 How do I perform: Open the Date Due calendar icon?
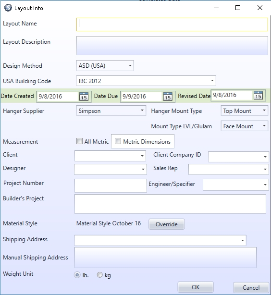point(168,97)
